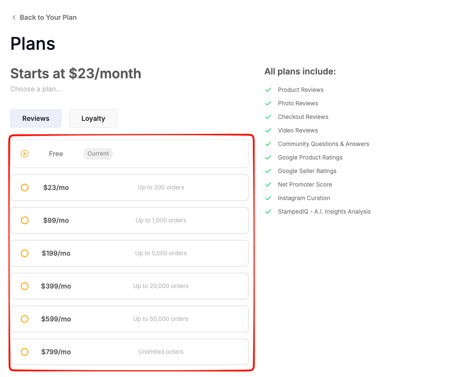Select the $799/mo plan radio button
The height and width of the screenshot is (377, 450).
pos(25,352)
